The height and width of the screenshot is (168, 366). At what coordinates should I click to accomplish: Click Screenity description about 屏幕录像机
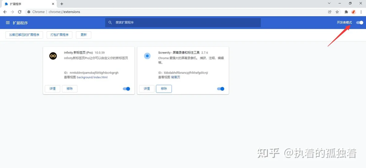pos(191,60)
